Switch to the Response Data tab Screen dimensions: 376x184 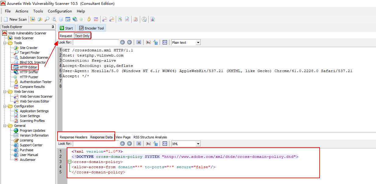(x=101, y=137)
